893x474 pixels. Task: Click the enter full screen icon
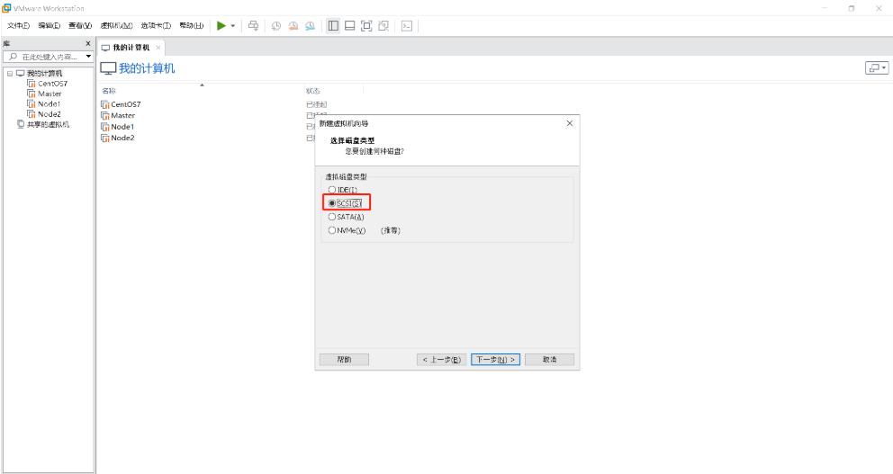pos(366,25)
